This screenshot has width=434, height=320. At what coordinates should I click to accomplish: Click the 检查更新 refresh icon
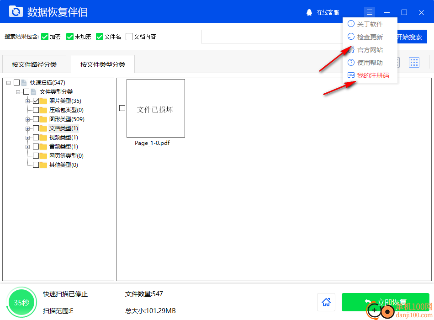(351, 37)
